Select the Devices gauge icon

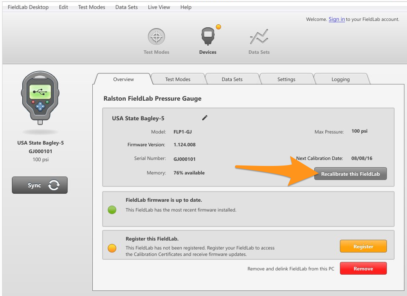pyautogui.click(x=208, y=36)
